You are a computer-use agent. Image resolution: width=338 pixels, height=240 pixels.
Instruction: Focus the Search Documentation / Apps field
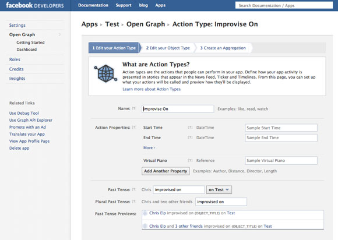[x=284, y=5]
